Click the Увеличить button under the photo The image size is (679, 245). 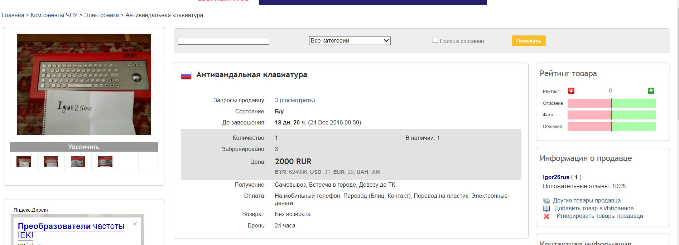(84, 147)
